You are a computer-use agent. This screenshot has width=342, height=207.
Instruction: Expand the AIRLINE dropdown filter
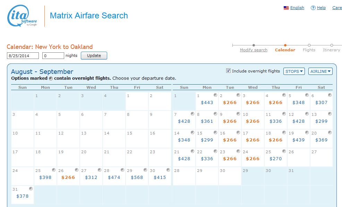(320, 71)
